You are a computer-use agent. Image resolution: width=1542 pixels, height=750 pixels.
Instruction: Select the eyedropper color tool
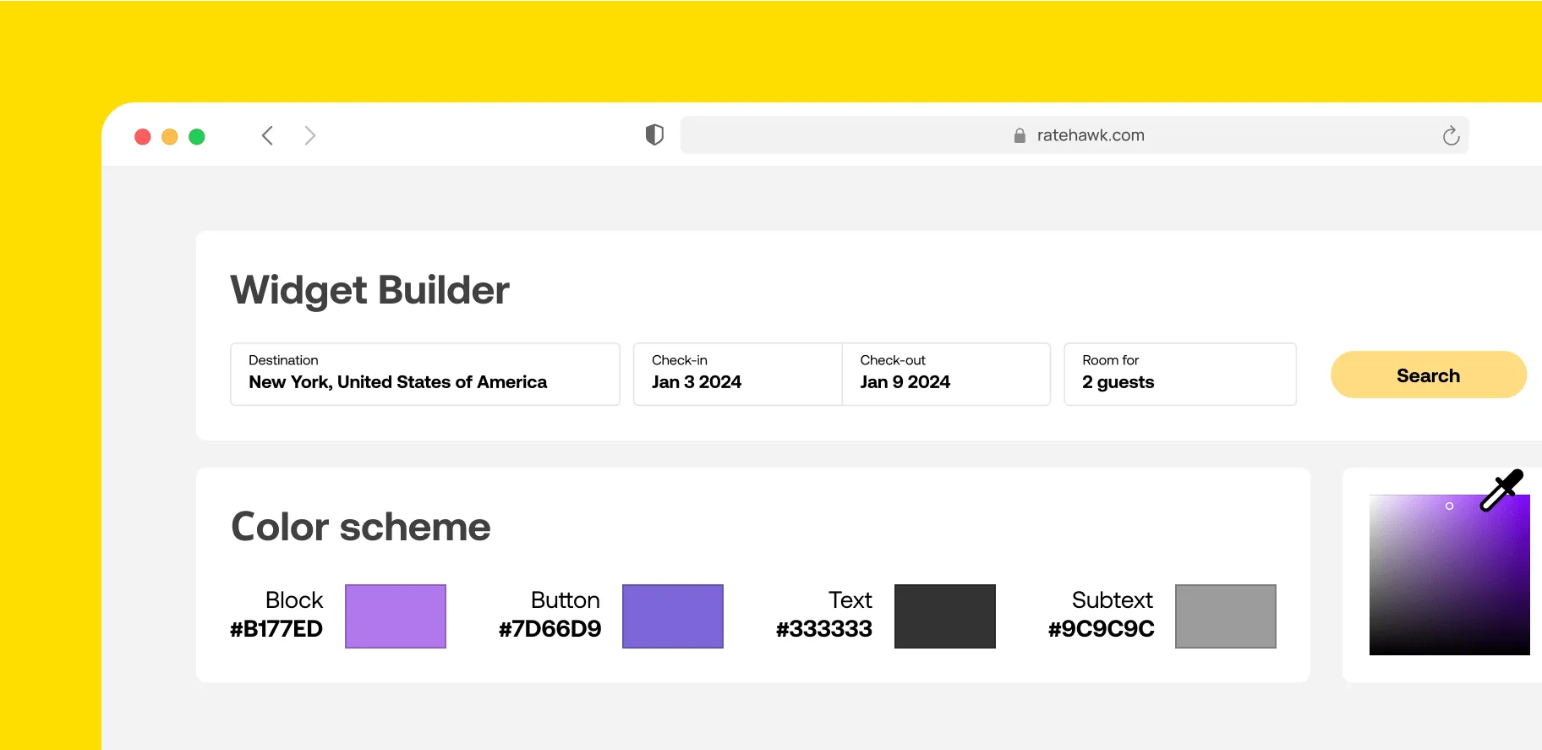pos(1501,491)
